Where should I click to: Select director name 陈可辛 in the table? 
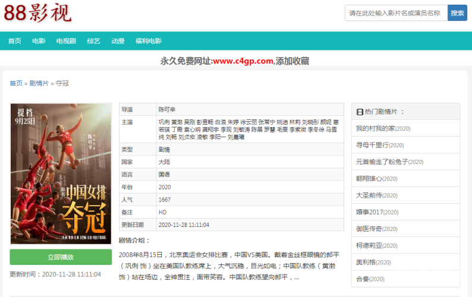[x=167, y=109]
